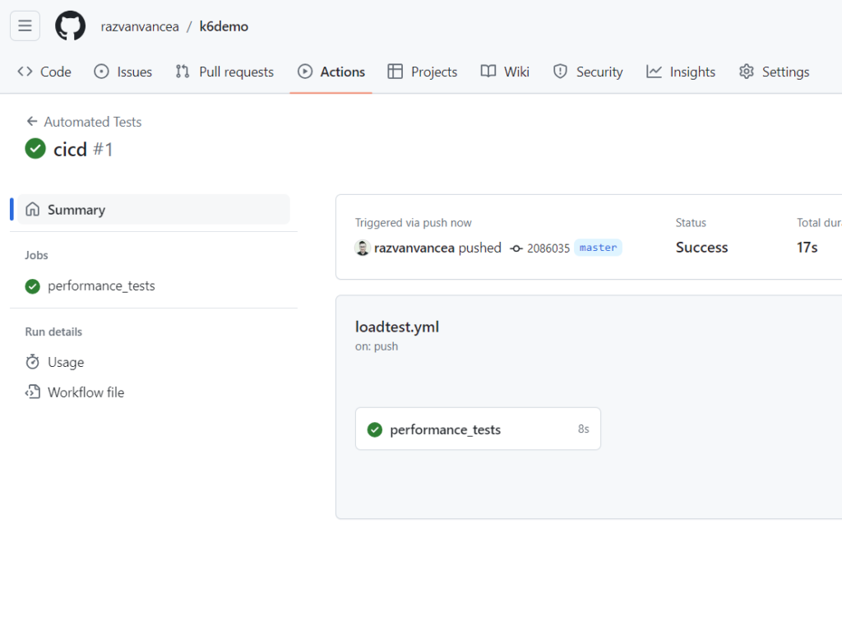Select Summary in the sidebar

coord(154,210)
